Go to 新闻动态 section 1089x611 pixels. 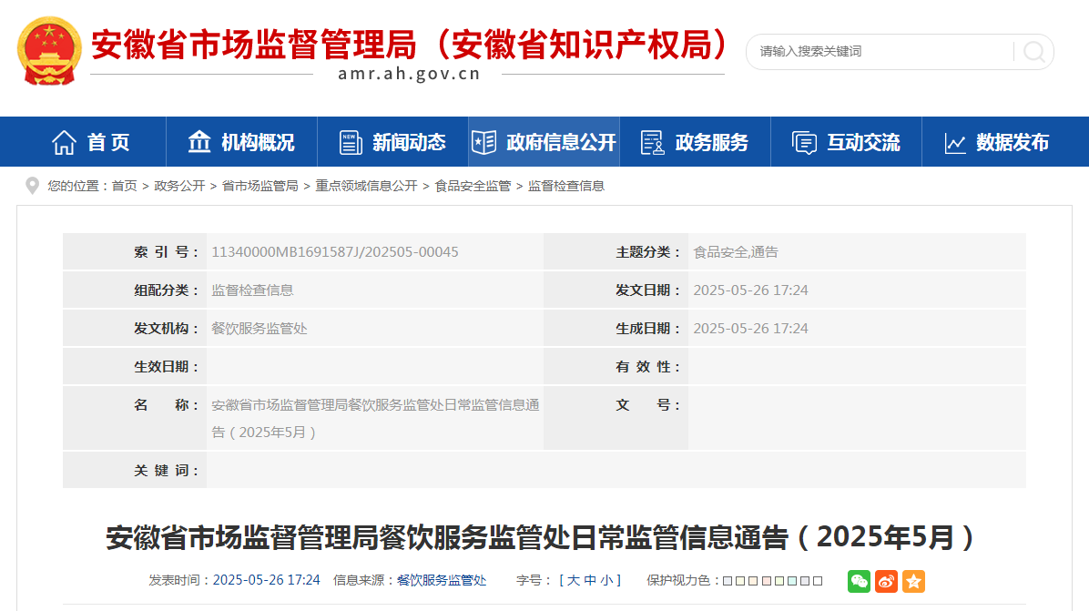pyautogui.click(x=392, y=142)
